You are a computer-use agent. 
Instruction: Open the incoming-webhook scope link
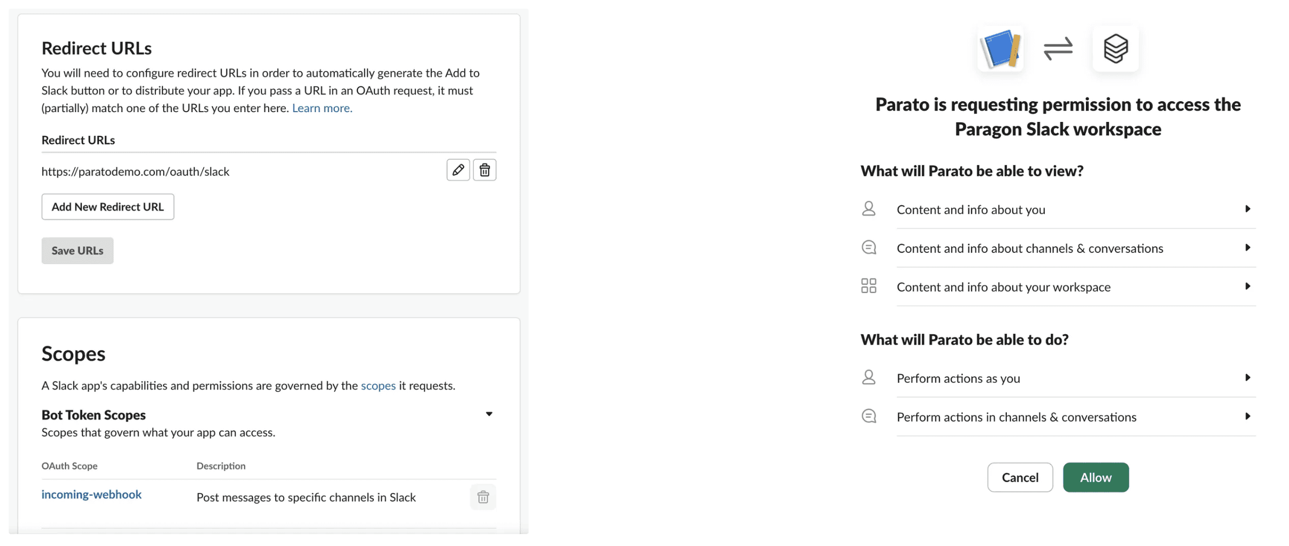(x=92, y=495)
